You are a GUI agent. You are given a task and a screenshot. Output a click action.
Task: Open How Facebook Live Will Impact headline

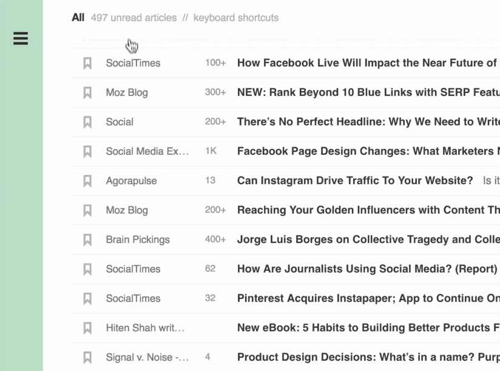[x=368, y=63]
